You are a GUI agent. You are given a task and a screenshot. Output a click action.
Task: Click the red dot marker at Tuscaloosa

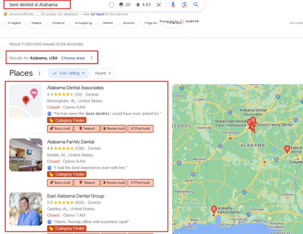230,138
